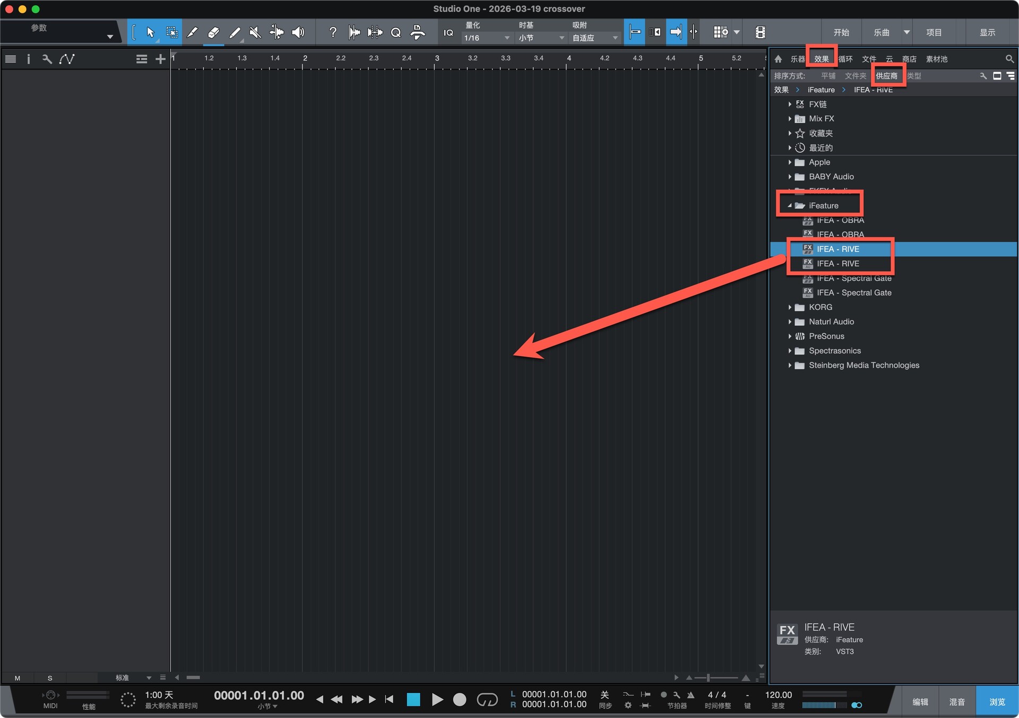Open the browser search magnifier
Viewport: 1019px width, 718px height.
click(x=1009, y=59)
